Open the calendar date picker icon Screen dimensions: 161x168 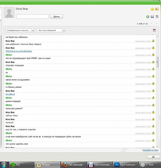pyautogui.click(x=154, y=30)
